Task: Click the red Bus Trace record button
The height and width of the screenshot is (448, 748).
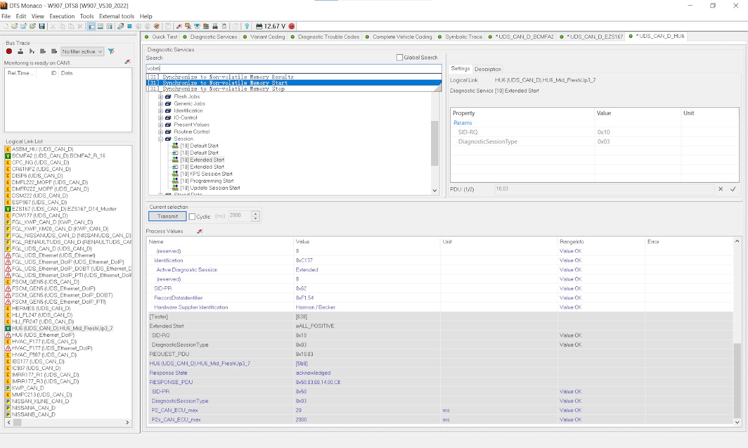Action: coord(9,51)
